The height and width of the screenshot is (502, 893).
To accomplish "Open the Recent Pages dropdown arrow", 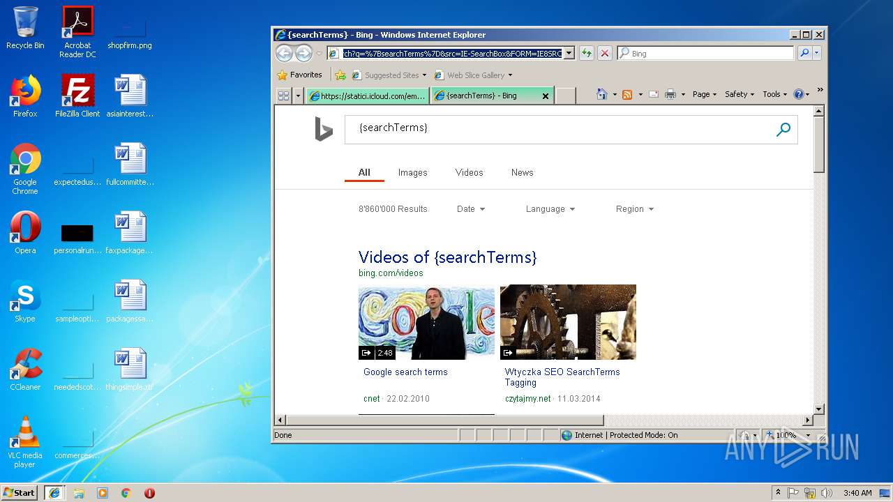I will click(x=320, y=53).
